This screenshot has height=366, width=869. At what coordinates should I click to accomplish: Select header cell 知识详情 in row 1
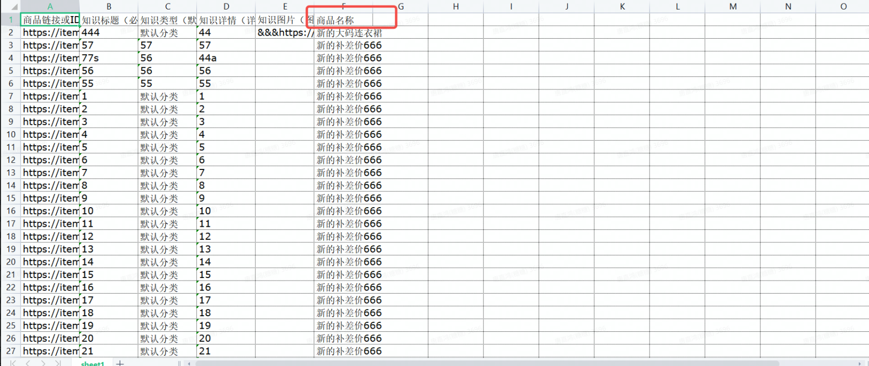(226, 20)
